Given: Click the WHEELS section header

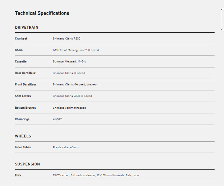Looking at the screenshot, I should pos(23,136).
